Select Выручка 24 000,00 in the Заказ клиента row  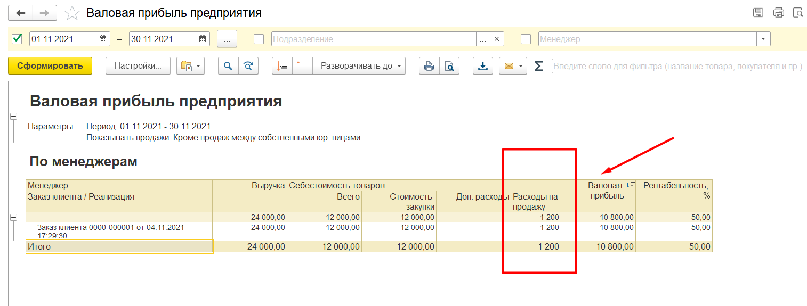pyautogui.click(x=249, y=231)
